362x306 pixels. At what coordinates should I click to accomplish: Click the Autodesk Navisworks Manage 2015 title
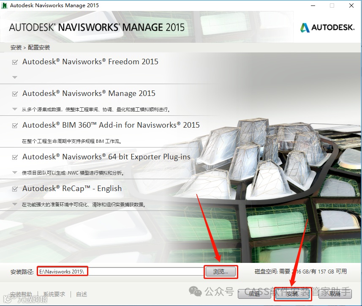(x=89, y=93)
